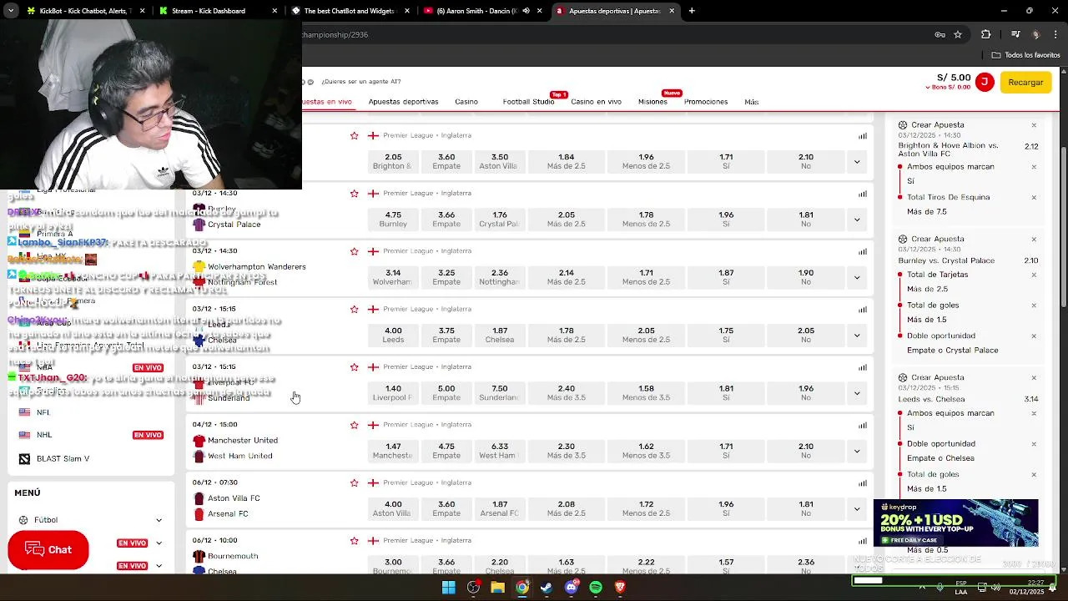Favorite the Wolverhampton vs Nottingham Forest star

click(x=354, y=251)
